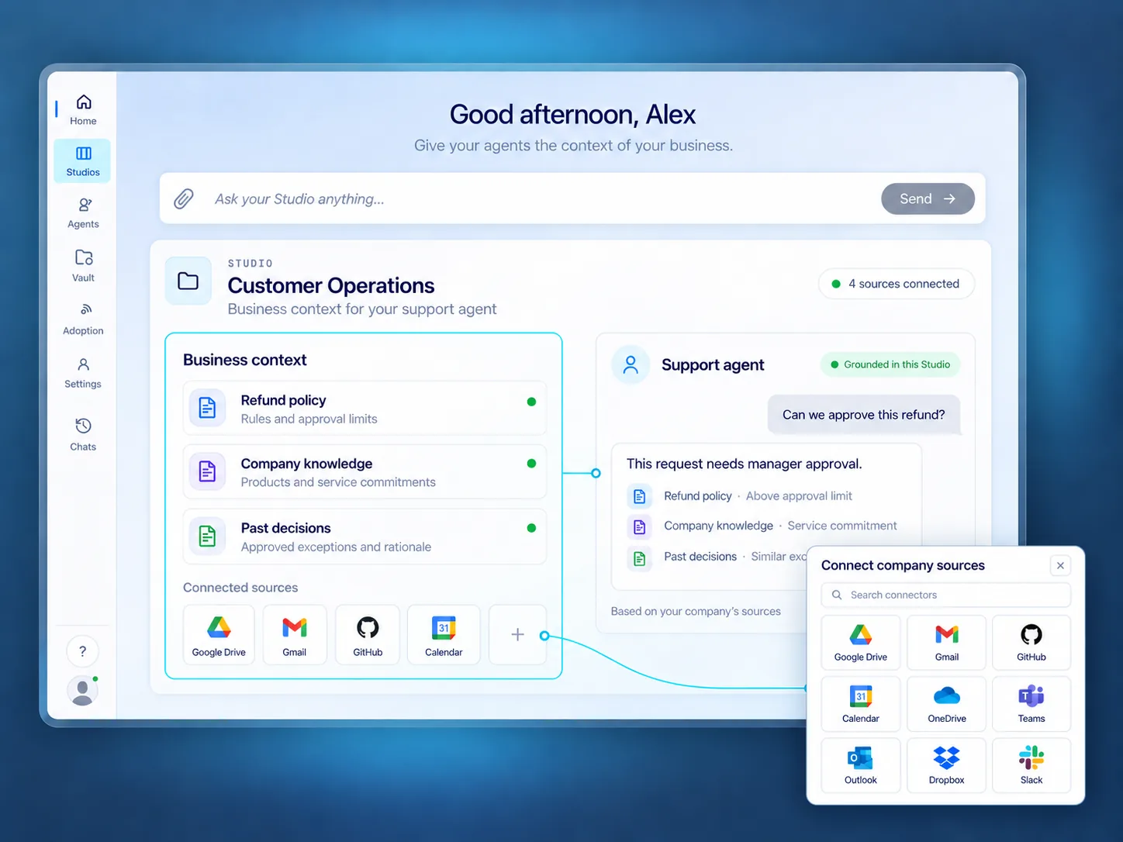The image size is (1123, 842).
Task: Open the Refund policy context card
Action: (365, 409)
